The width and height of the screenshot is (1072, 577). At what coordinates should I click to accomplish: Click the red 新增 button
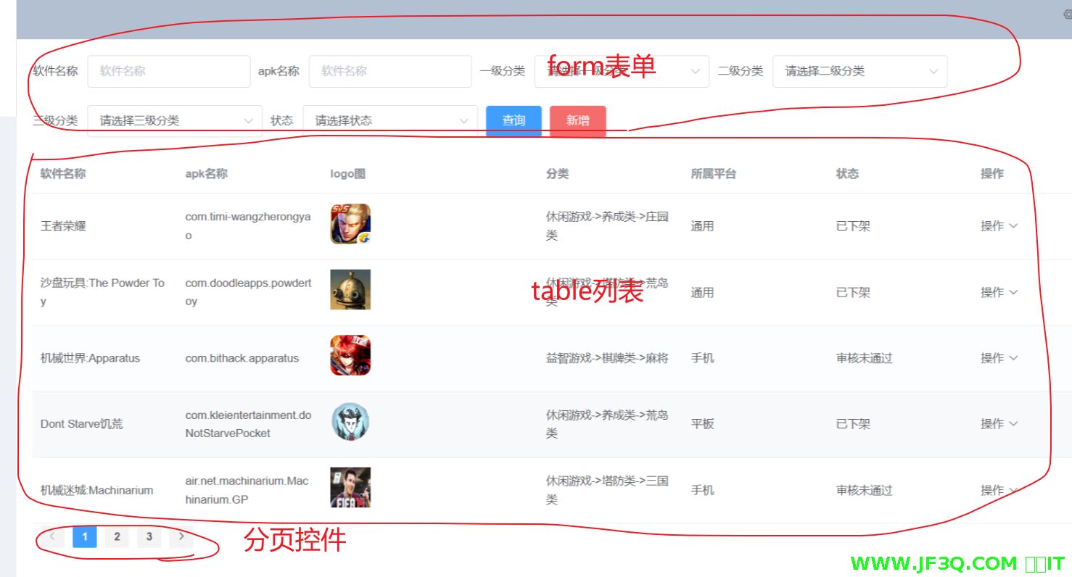point(577,120)
